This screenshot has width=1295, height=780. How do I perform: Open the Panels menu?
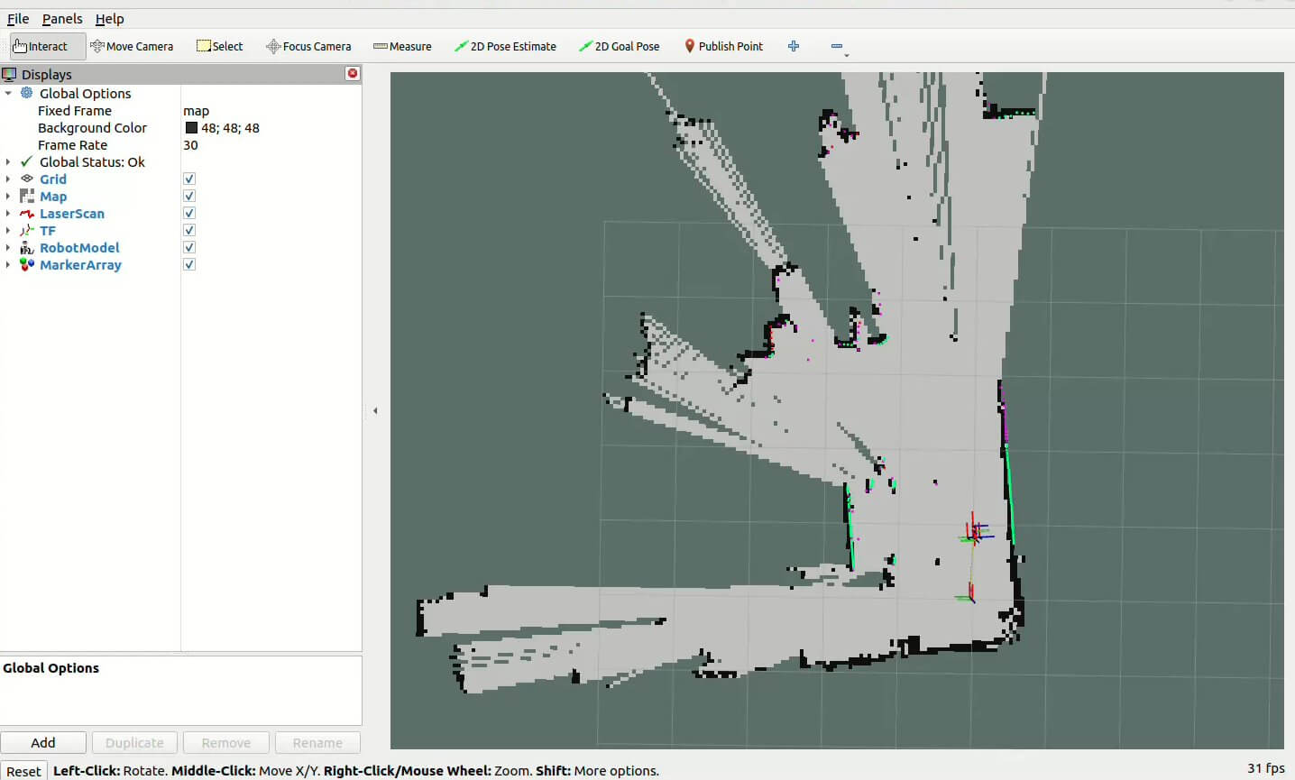point(62,19)
